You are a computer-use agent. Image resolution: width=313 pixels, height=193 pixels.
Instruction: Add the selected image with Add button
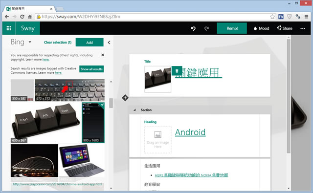[x=89, y=43]
